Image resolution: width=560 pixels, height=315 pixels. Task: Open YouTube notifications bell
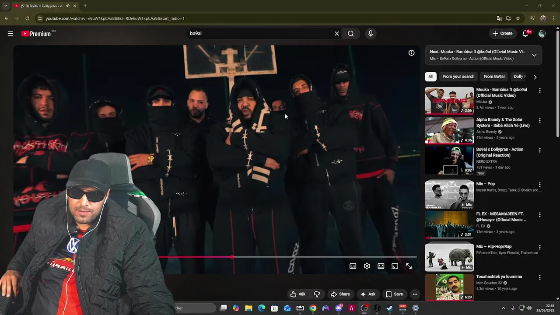526,33
